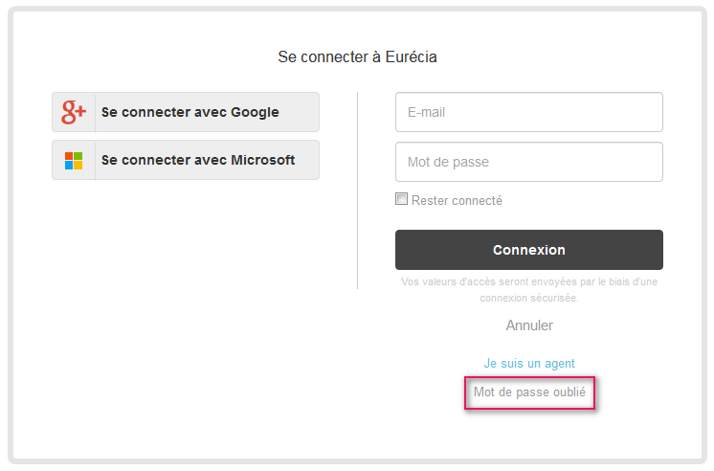The image size is (714, 471).
Task: Click the secure connection notice text
Action: [x=529, y=290]
